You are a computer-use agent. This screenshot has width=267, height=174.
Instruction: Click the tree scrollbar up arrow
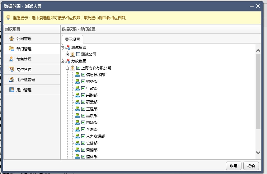(x=258, y=51)
